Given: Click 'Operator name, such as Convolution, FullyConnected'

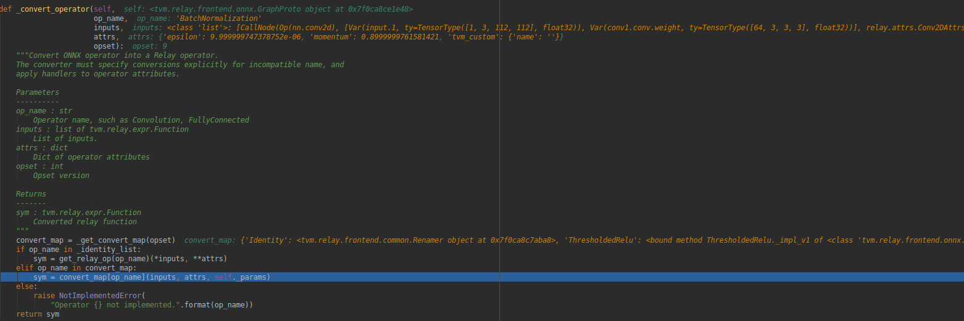Looking at the screenshot, I should point(141,120).
